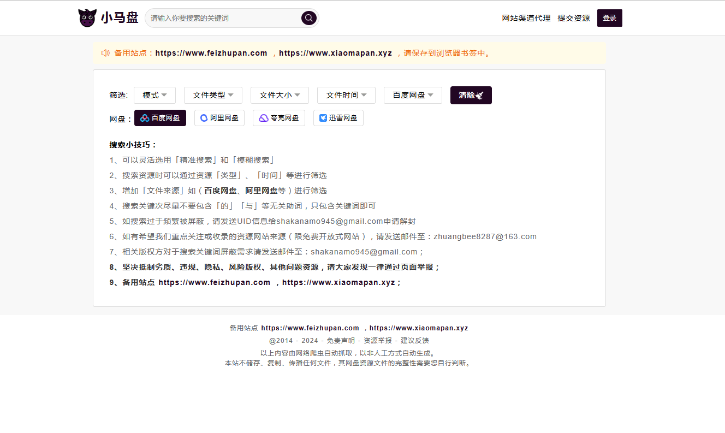Click the 阿里网盘 circular icon
This screenshot has height=433, width=725.
[x=204, y=118]
